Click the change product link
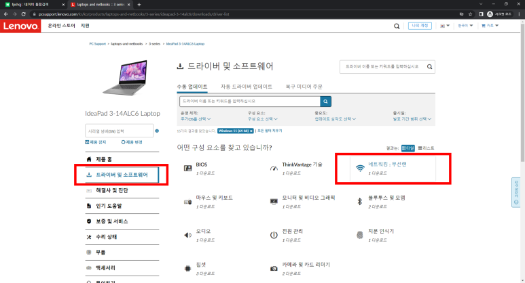The width and height of the screenshot is (525, 283). pyautogui.click(x=132, y=142)
